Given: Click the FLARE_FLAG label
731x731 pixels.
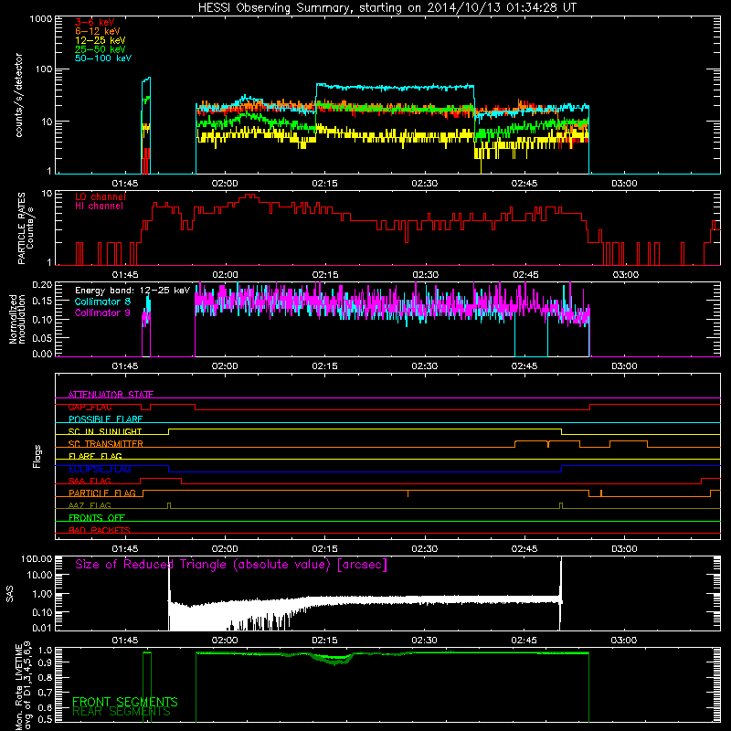Looking at the screenshot, I should point(95,456).
